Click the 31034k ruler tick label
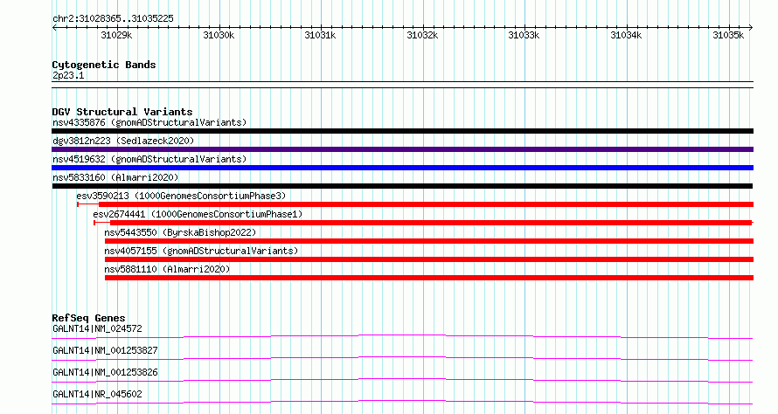778x414 pixels. tap(626, 35)
